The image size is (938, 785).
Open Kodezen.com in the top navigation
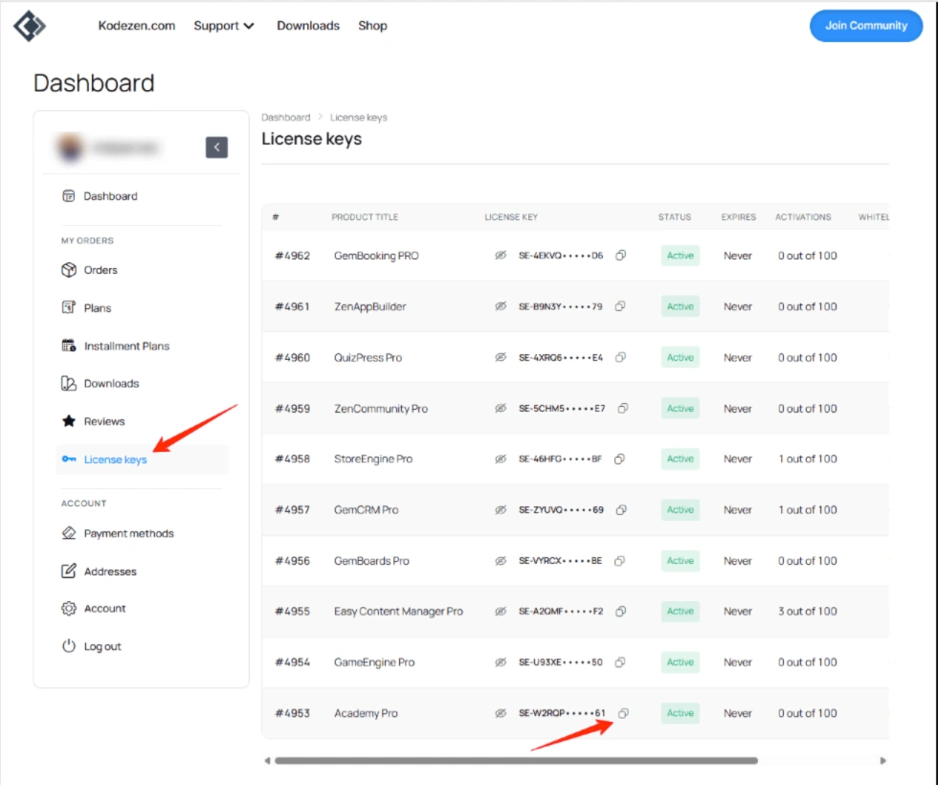[x=137, y=26]
